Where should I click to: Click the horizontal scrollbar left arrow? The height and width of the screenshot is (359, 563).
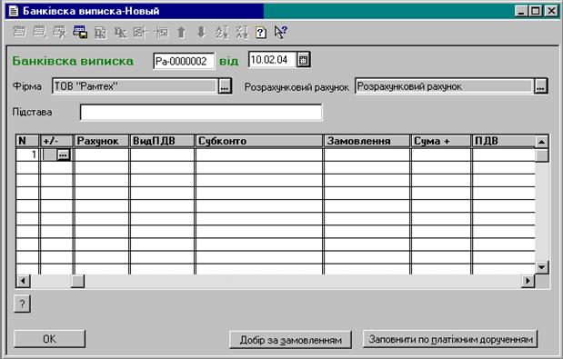click(23, 281)
